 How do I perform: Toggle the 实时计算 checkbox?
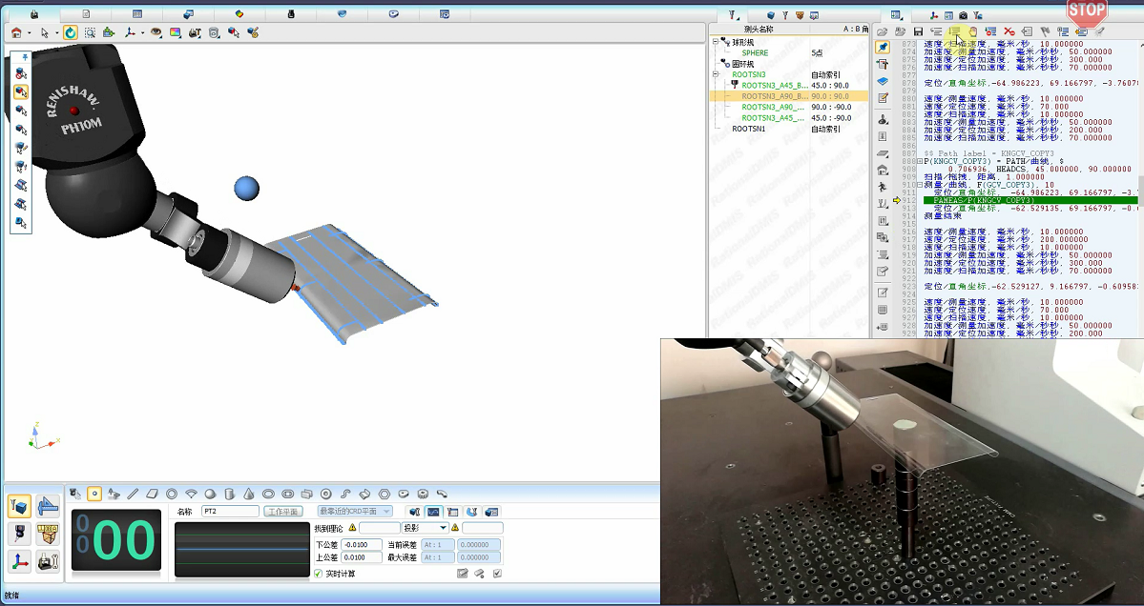pos(319,574)
